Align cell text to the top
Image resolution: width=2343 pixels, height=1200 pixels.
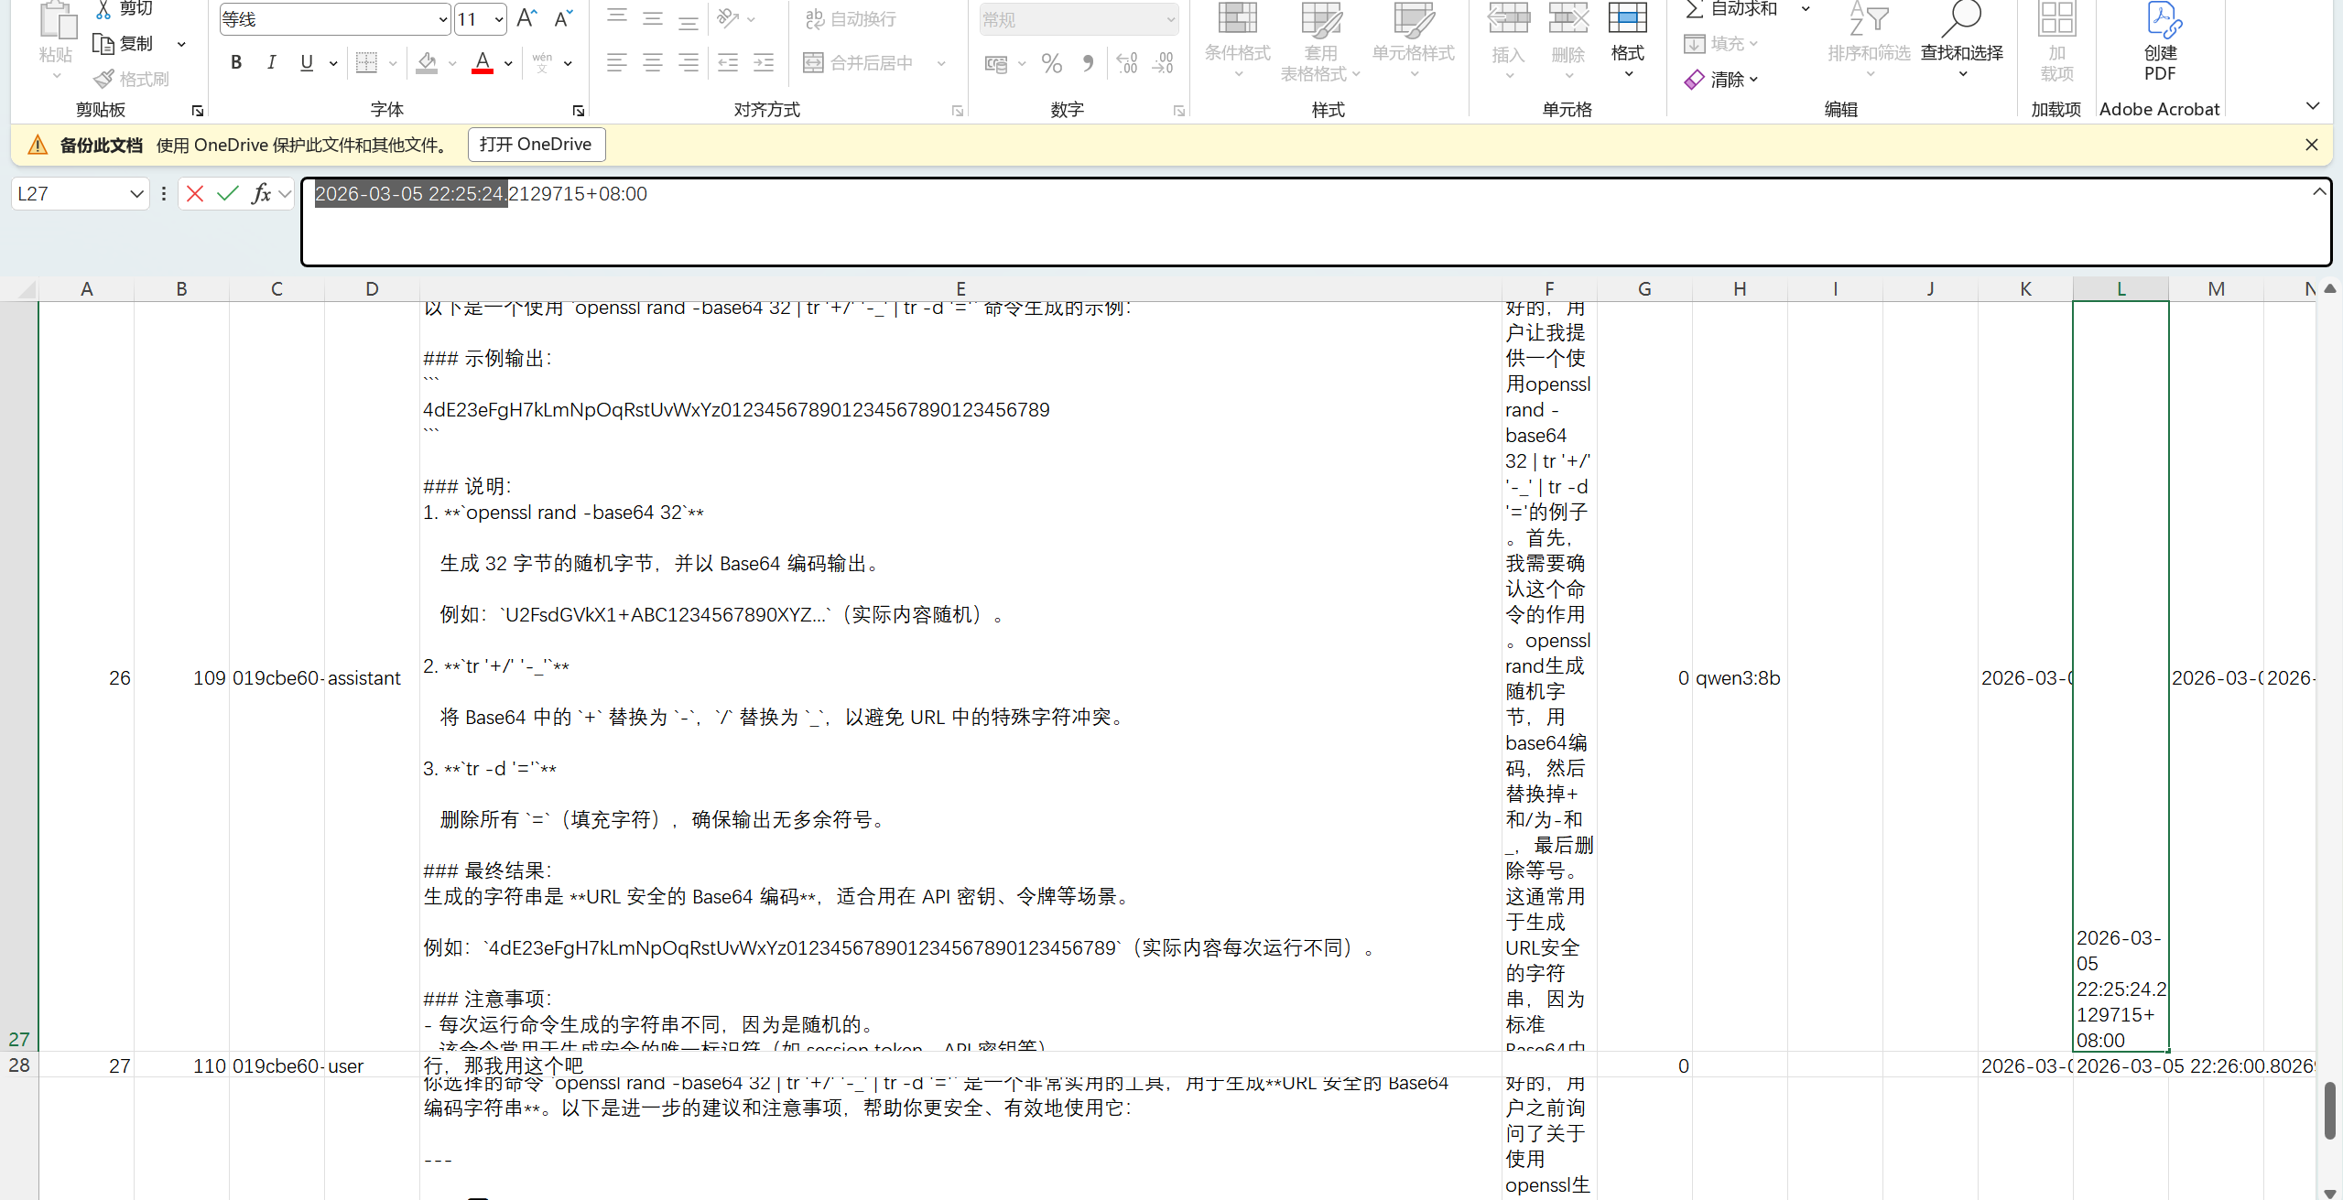click(618, 18)
